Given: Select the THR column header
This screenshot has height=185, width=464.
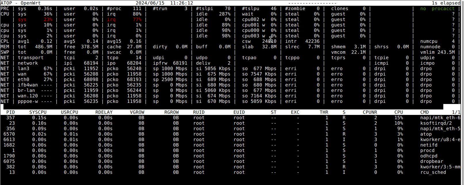Looking at the screenshot, I should (x=324, y=112).
